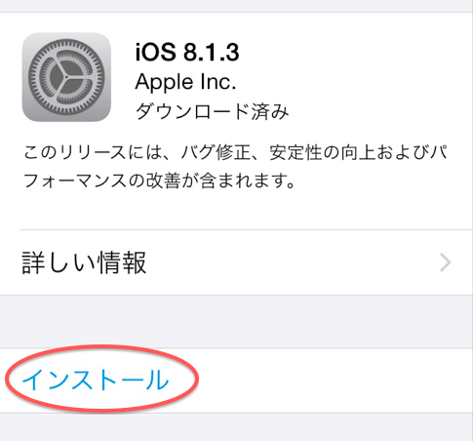Tap white space right of iOS 8.1.3
The image size is (473, 441).
pos(354,53)
